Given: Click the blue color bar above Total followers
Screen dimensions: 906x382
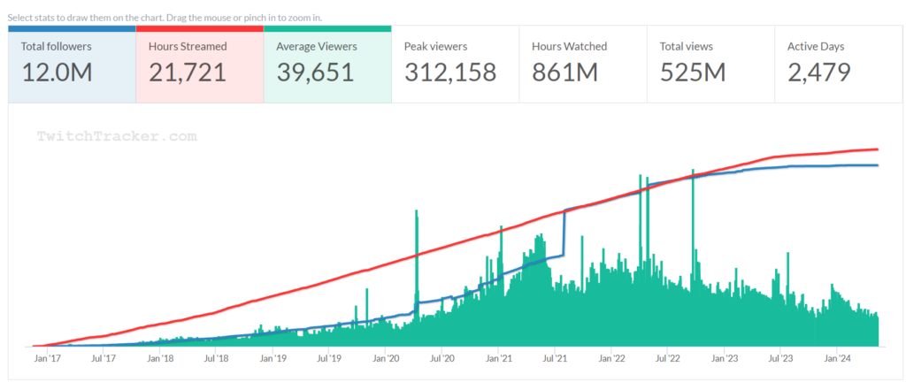Looking at the screenshot, I should coord(72,28).
